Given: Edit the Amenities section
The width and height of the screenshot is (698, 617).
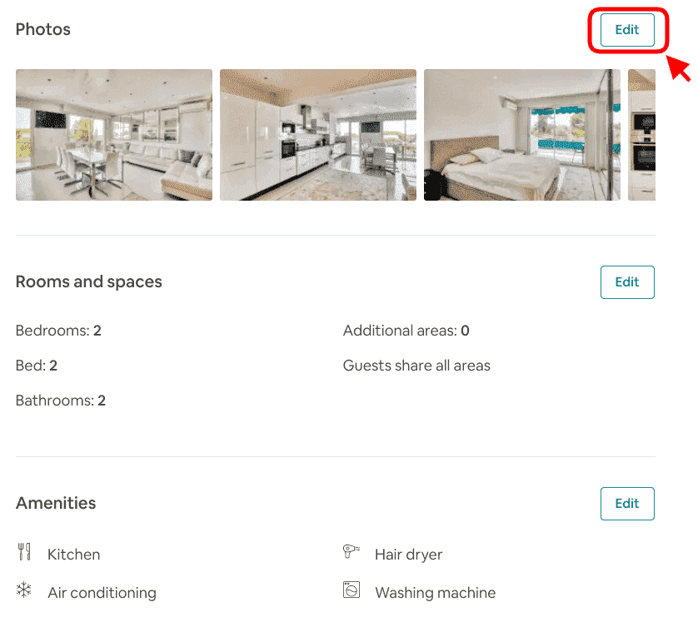Looking at the screenshot, I should (627, 503).
